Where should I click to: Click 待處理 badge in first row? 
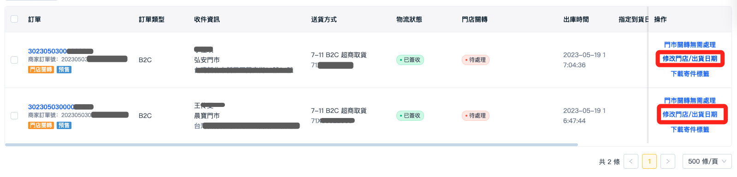pyautogui.click(x=476, y=60)
